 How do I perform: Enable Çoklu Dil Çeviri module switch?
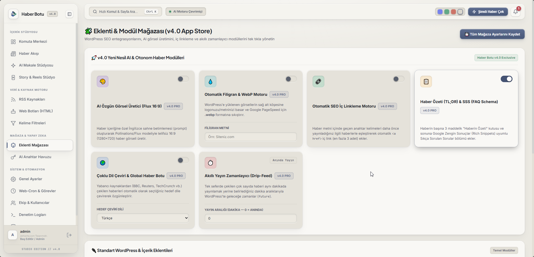(183, 160)
